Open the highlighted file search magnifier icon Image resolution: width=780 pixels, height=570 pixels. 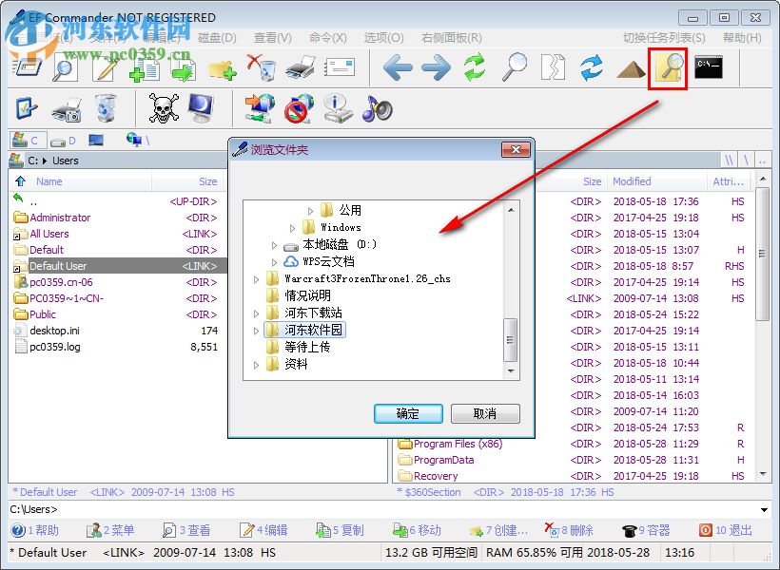[x=668, y=68]
